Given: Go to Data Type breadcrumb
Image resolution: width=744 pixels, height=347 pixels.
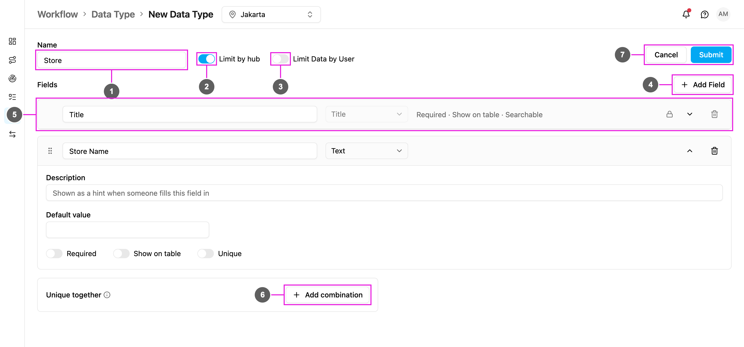Looking at the screenshot, I should (113, 14).
